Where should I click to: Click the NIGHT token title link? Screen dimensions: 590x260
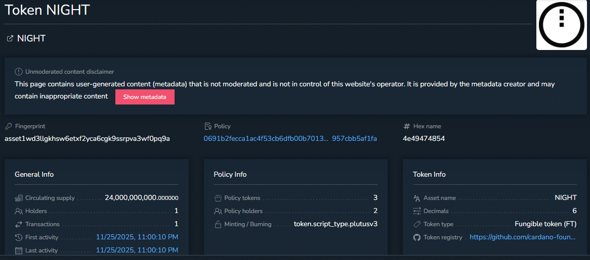coord(31,38)
